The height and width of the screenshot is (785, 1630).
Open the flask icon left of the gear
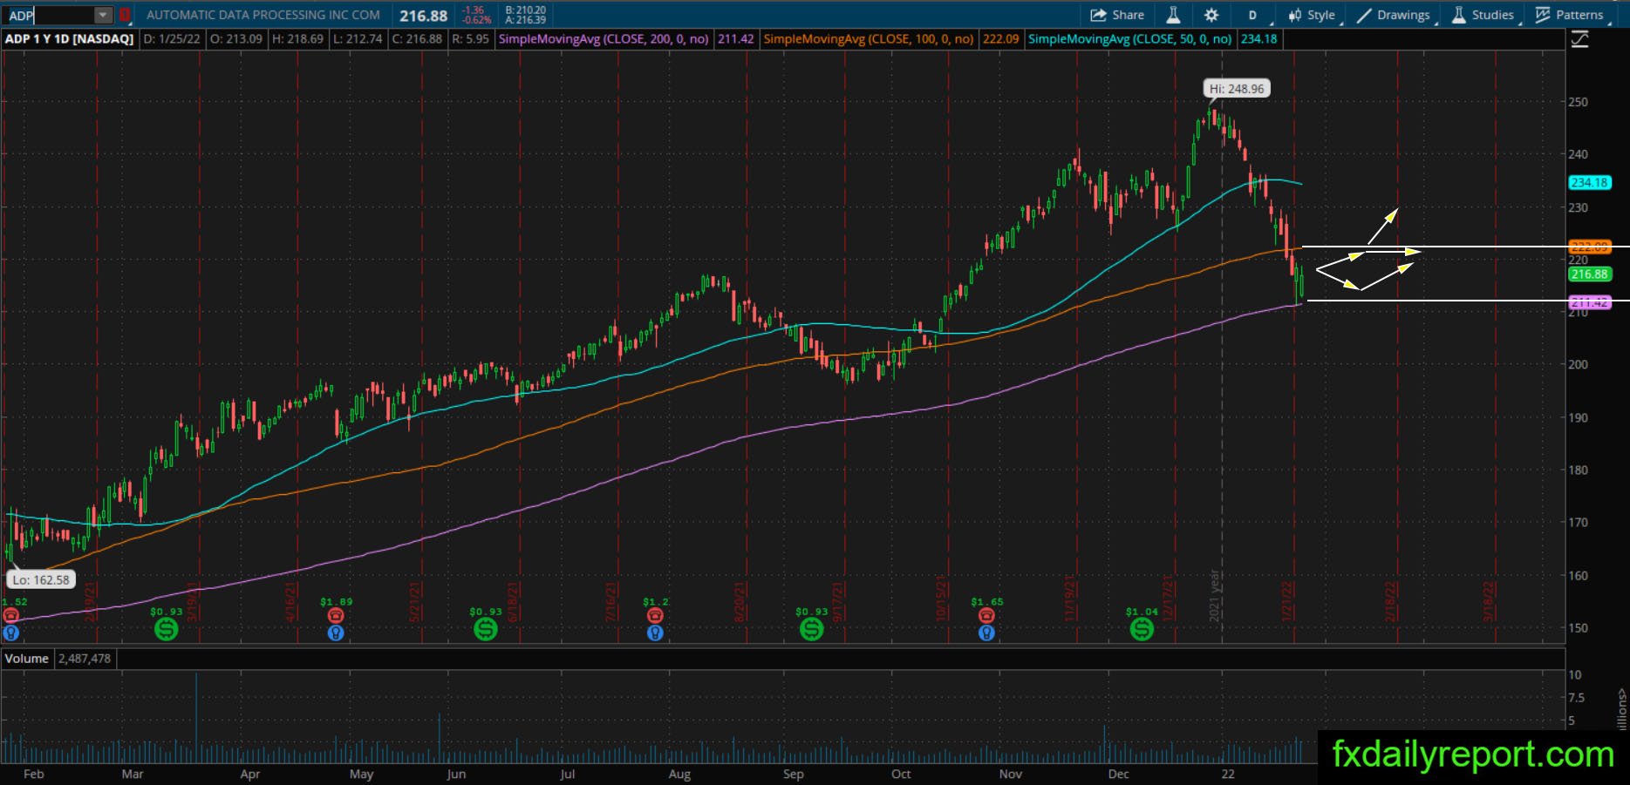pos(1173,15)
